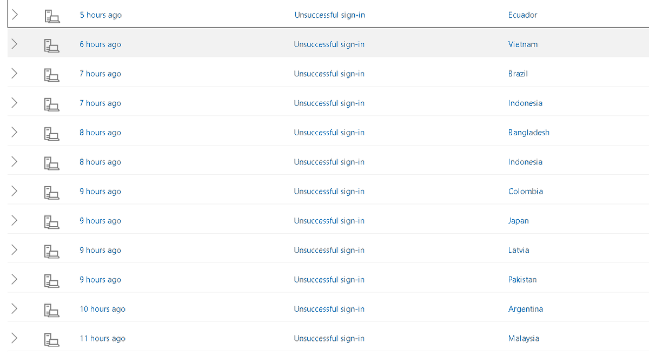Select '9 hours ago' in the Japan row
This screenshot has height=362, width=649.
click(101, 221)
